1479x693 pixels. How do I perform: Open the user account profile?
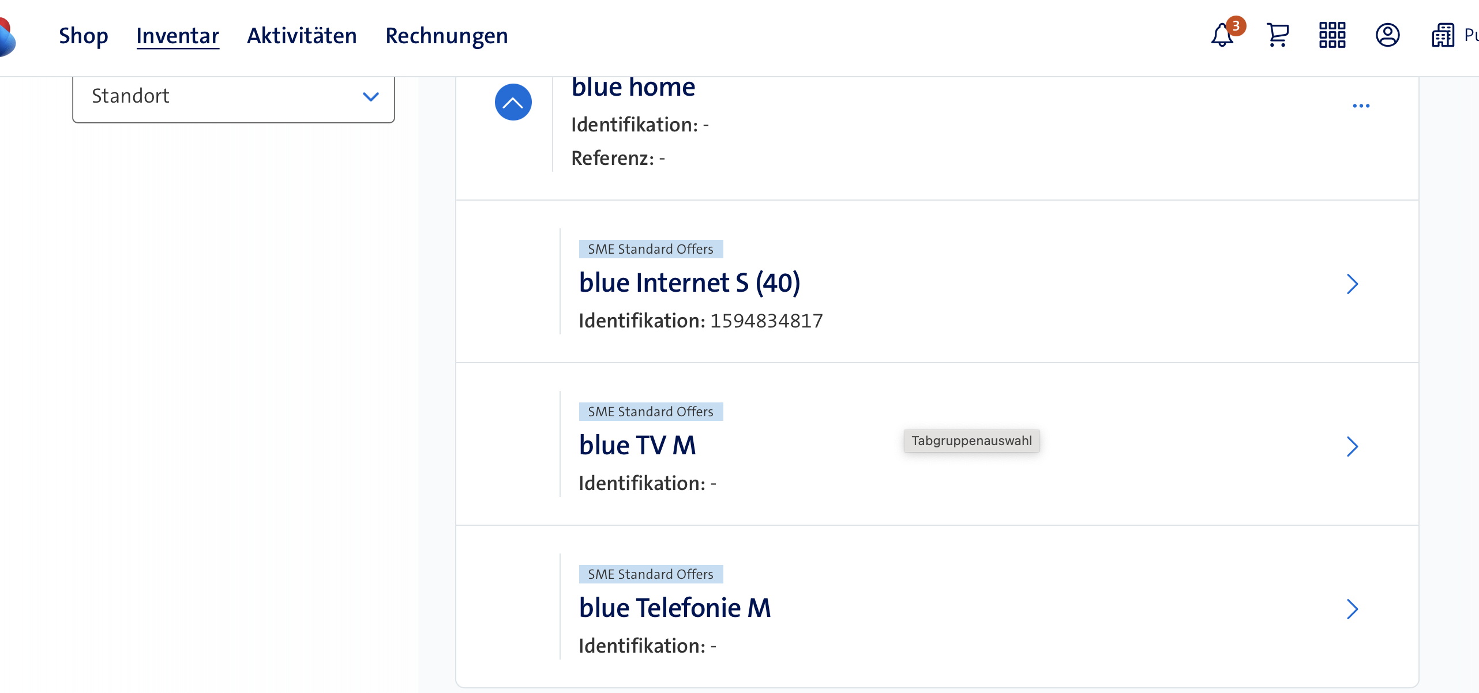coord(1388,36)
